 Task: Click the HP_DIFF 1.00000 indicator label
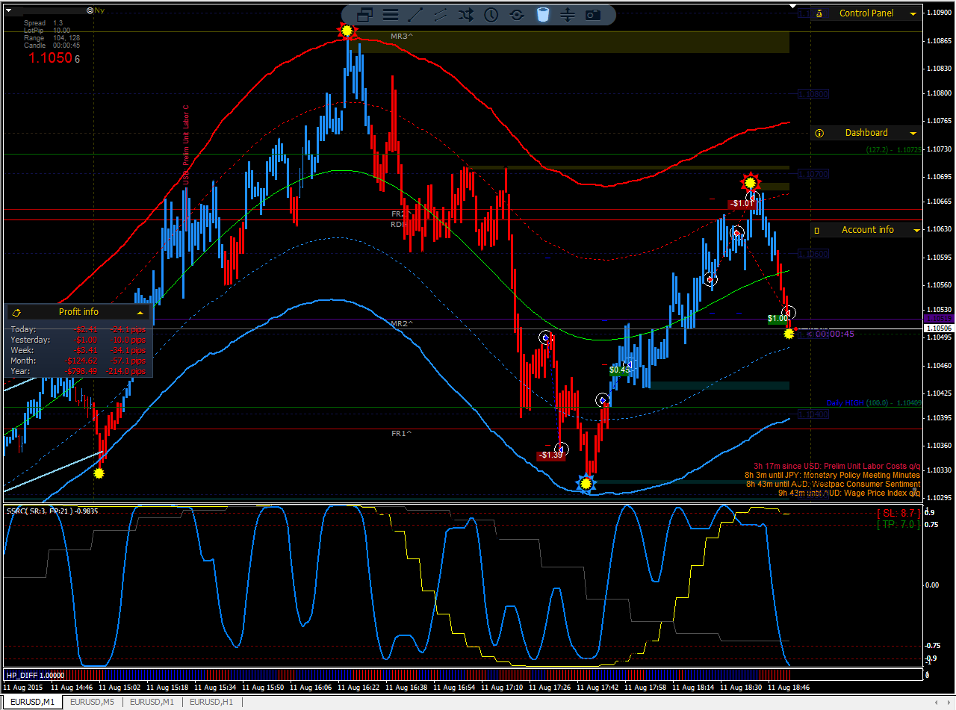[x=35, y=675]
